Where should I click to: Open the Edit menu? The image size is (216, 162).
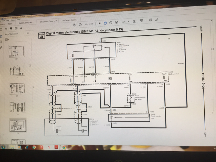(x=4, y=21)
